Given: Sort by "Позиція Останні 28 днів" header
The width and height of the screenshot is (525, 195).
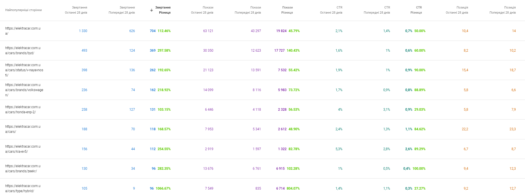Looking at the screenshot, I should point(457,10).
